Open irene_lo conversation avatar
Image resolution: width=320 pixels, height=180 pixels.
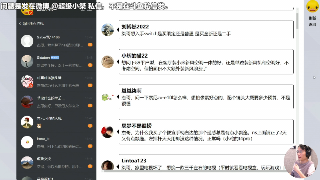(x=27, y=142)
